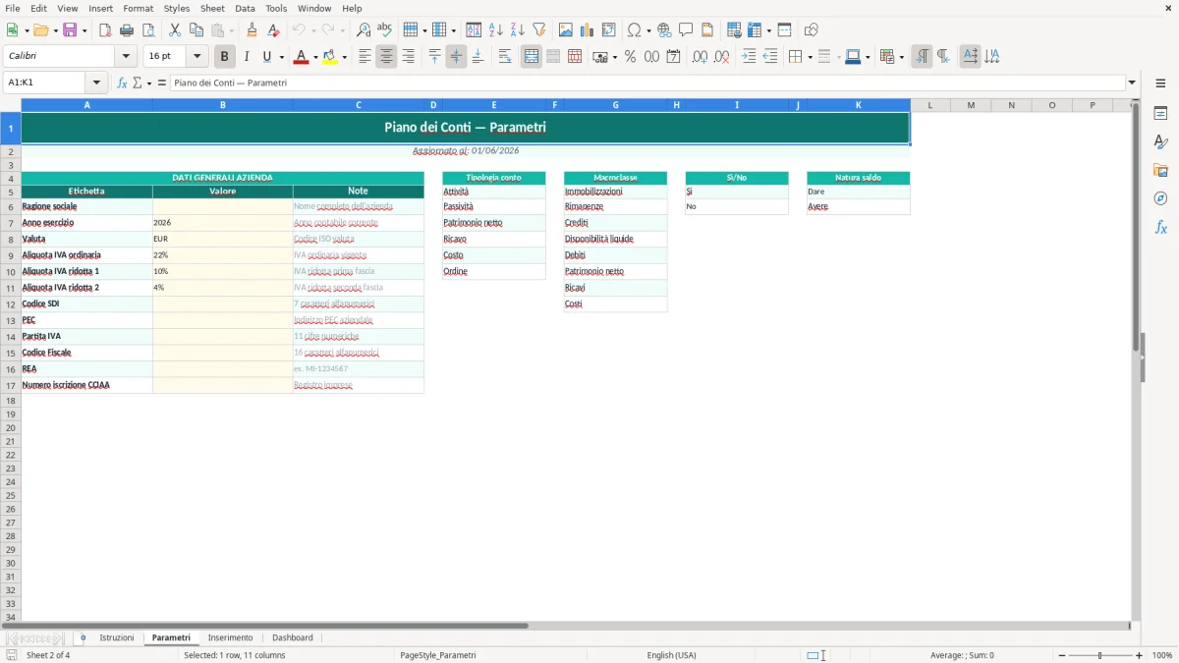Open Borders dropdown arrow
This screenshot has height=663, width=1179.
coord(810,57)
